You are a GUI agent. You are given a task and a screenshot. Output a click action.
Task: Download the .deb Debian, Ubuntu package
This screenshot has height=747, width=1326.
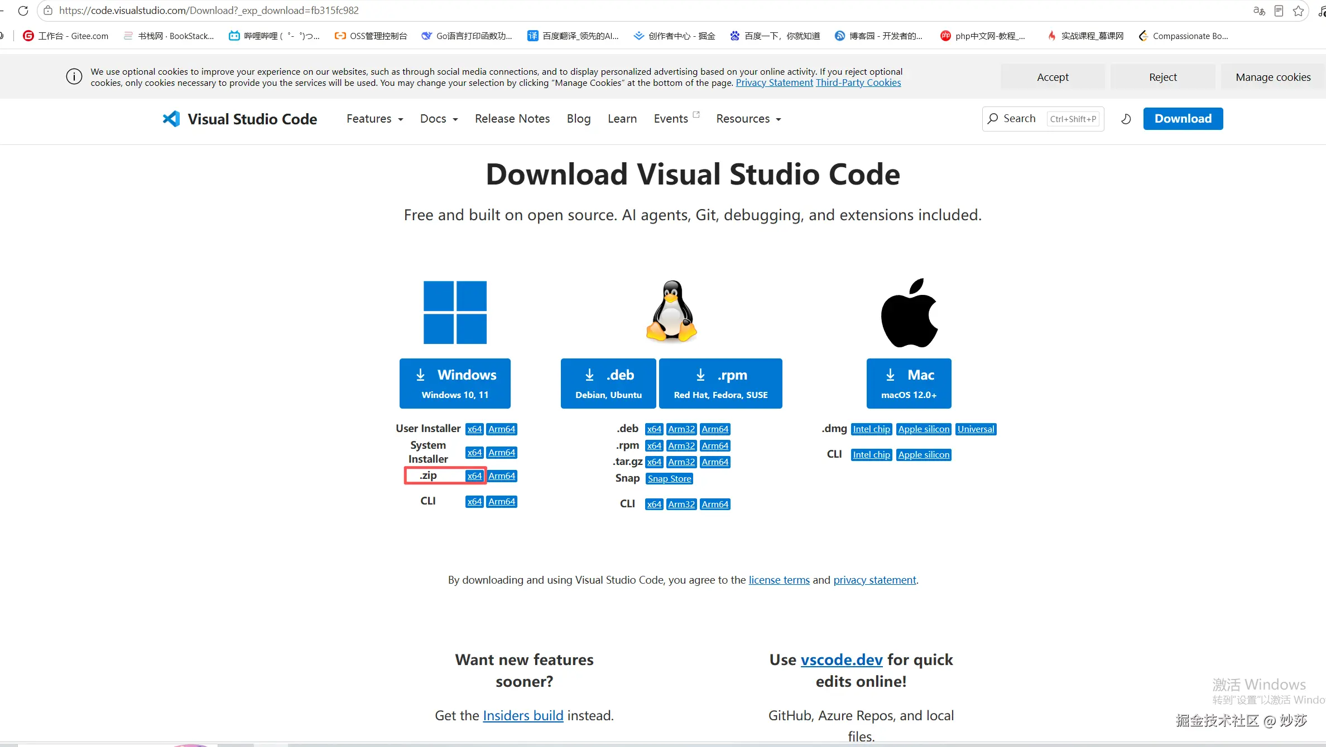pyautogui.click(x=608, y=384)
